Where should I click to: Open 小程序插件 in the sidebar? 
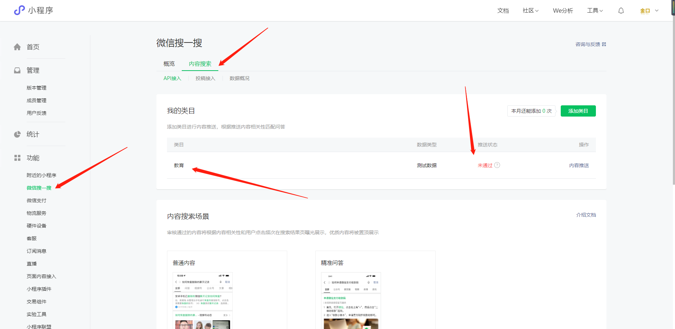click(x=39, y=289)
